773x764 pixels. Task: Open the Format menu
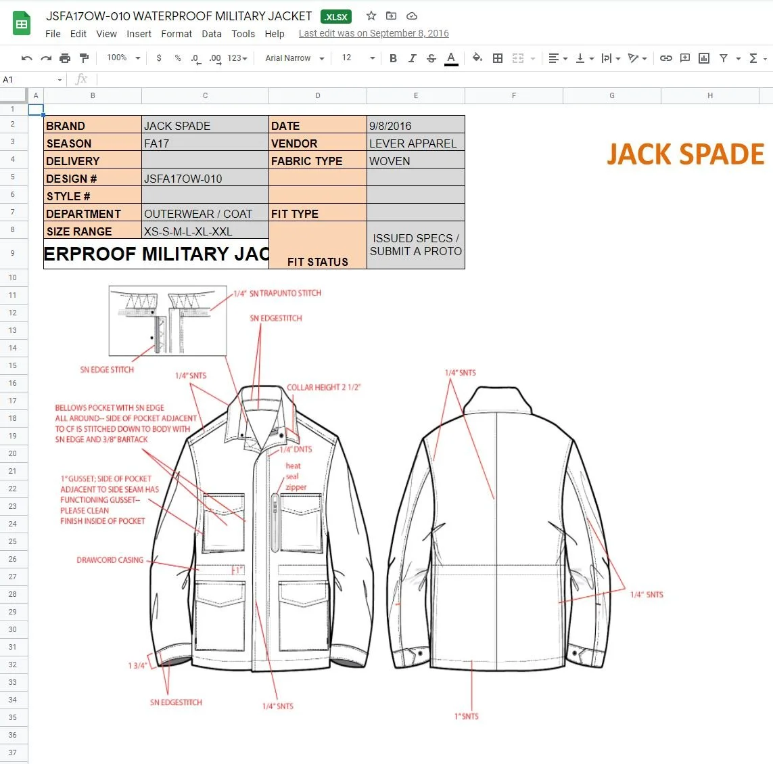click(177, 34)
